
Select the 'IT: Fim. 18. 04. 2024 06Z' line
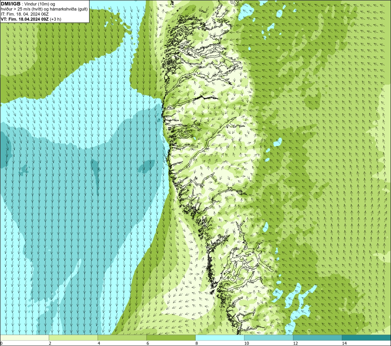(x=25, y=14)
